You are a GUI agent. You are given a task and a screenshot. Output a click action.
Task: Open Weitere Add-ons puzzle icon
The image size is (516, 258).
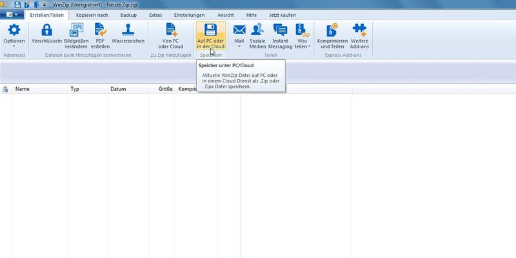[x=359, y=30]
